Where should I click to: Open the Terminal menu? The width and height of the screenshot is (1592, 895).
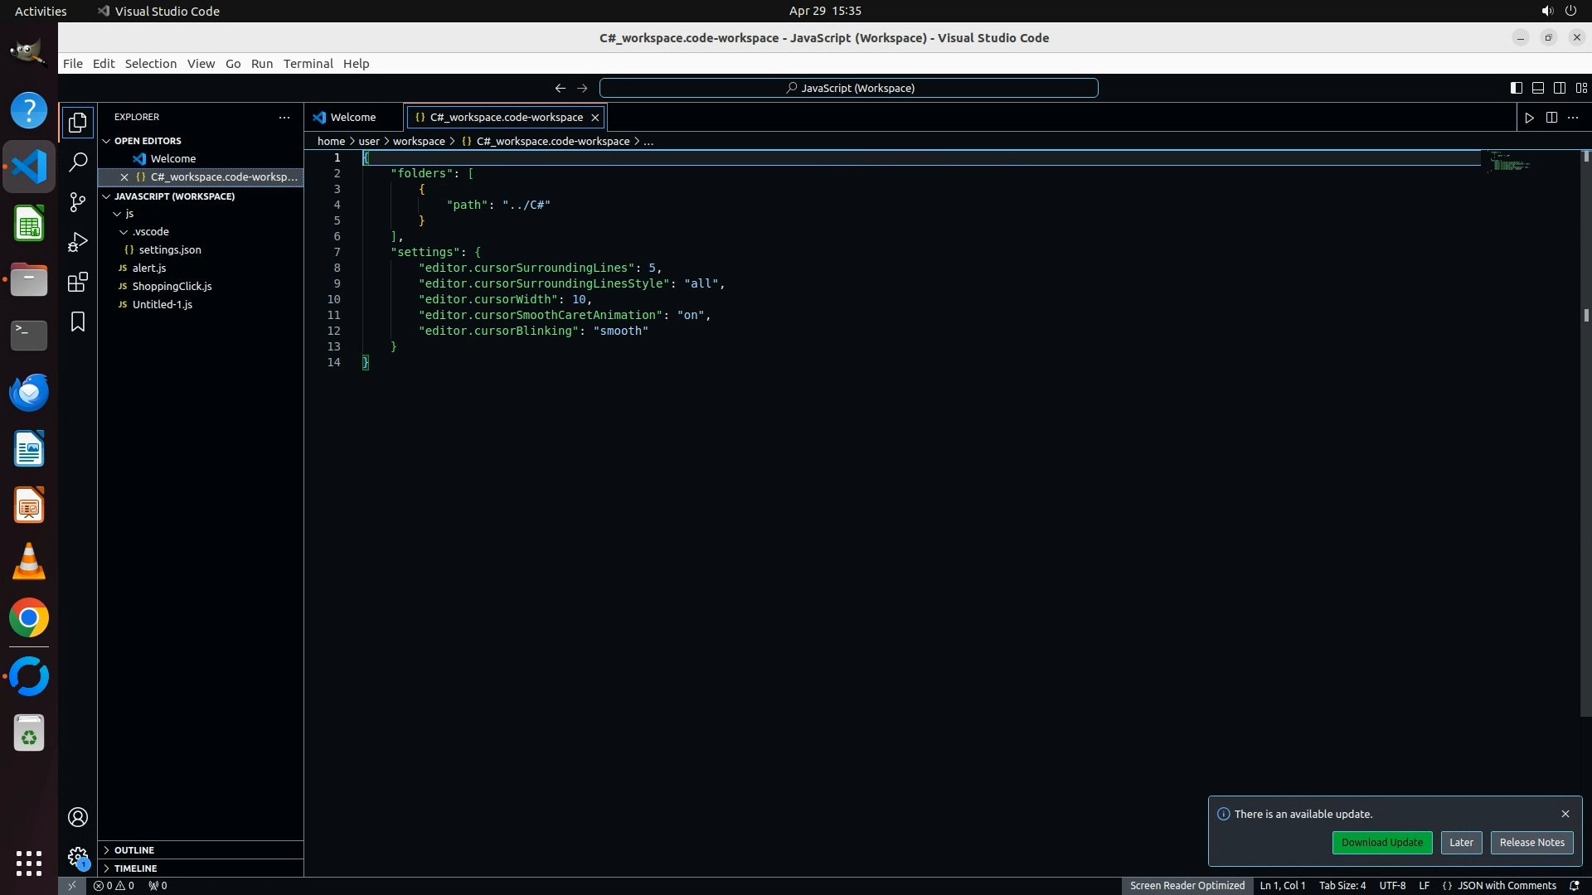(x=308, y=64)
